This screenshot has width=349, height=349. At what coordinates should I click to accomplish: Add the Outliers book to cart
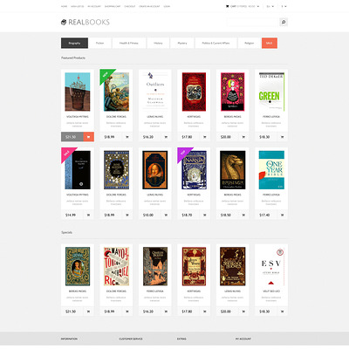tap(166, 137)
